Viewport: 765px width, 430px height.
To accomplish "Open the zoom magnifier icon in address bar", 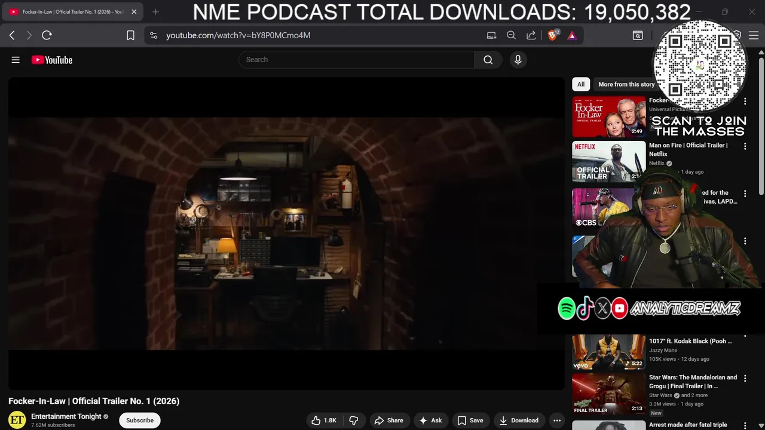I will pyautogui.click(x=511, y=35).
